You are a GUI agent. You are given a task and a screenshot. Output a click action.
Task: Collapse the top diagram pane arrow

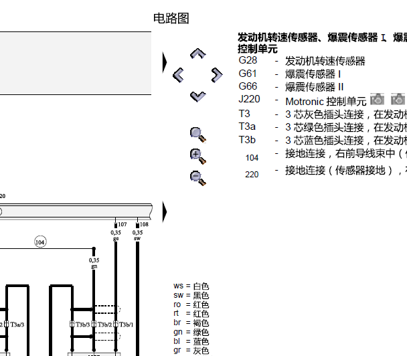(165, 62)
